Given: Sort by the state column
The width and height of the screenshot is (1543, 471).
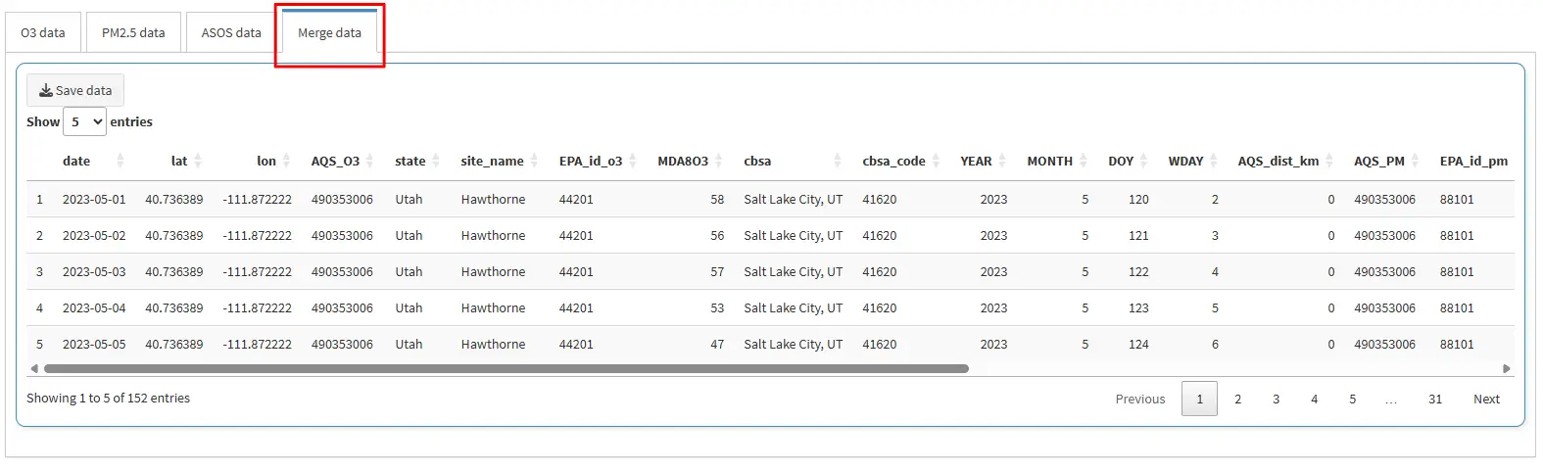Looking at the screenshot, I should 410,161.
